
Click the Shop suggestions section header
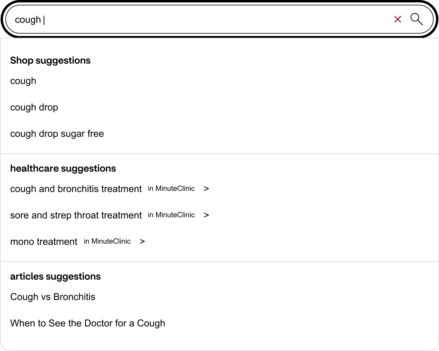[x=50, y=60]
